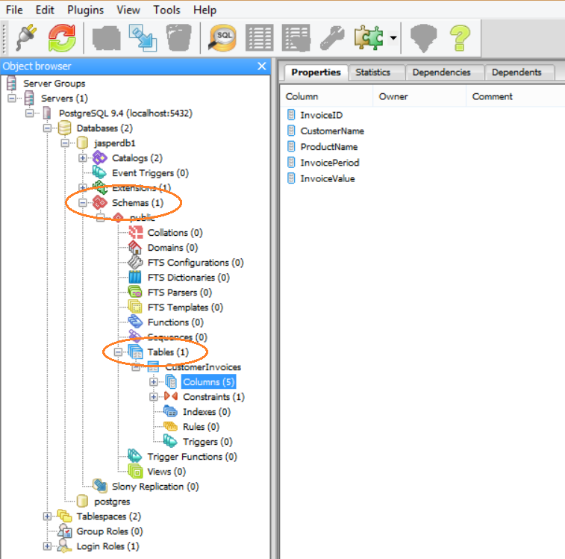Viewport: 565px width, 559px height.
Task: Open the File menu
Action: 14,10
